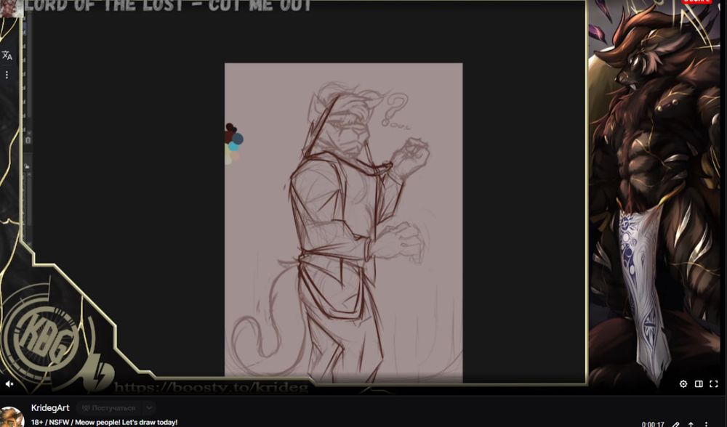Open the video player settings gear
The image size is (727, 427).
[683, 384]
